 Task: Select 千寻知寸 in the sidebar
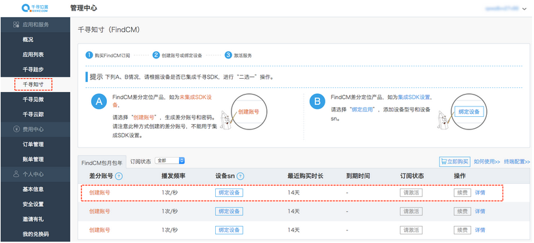(x=33, y=84)
